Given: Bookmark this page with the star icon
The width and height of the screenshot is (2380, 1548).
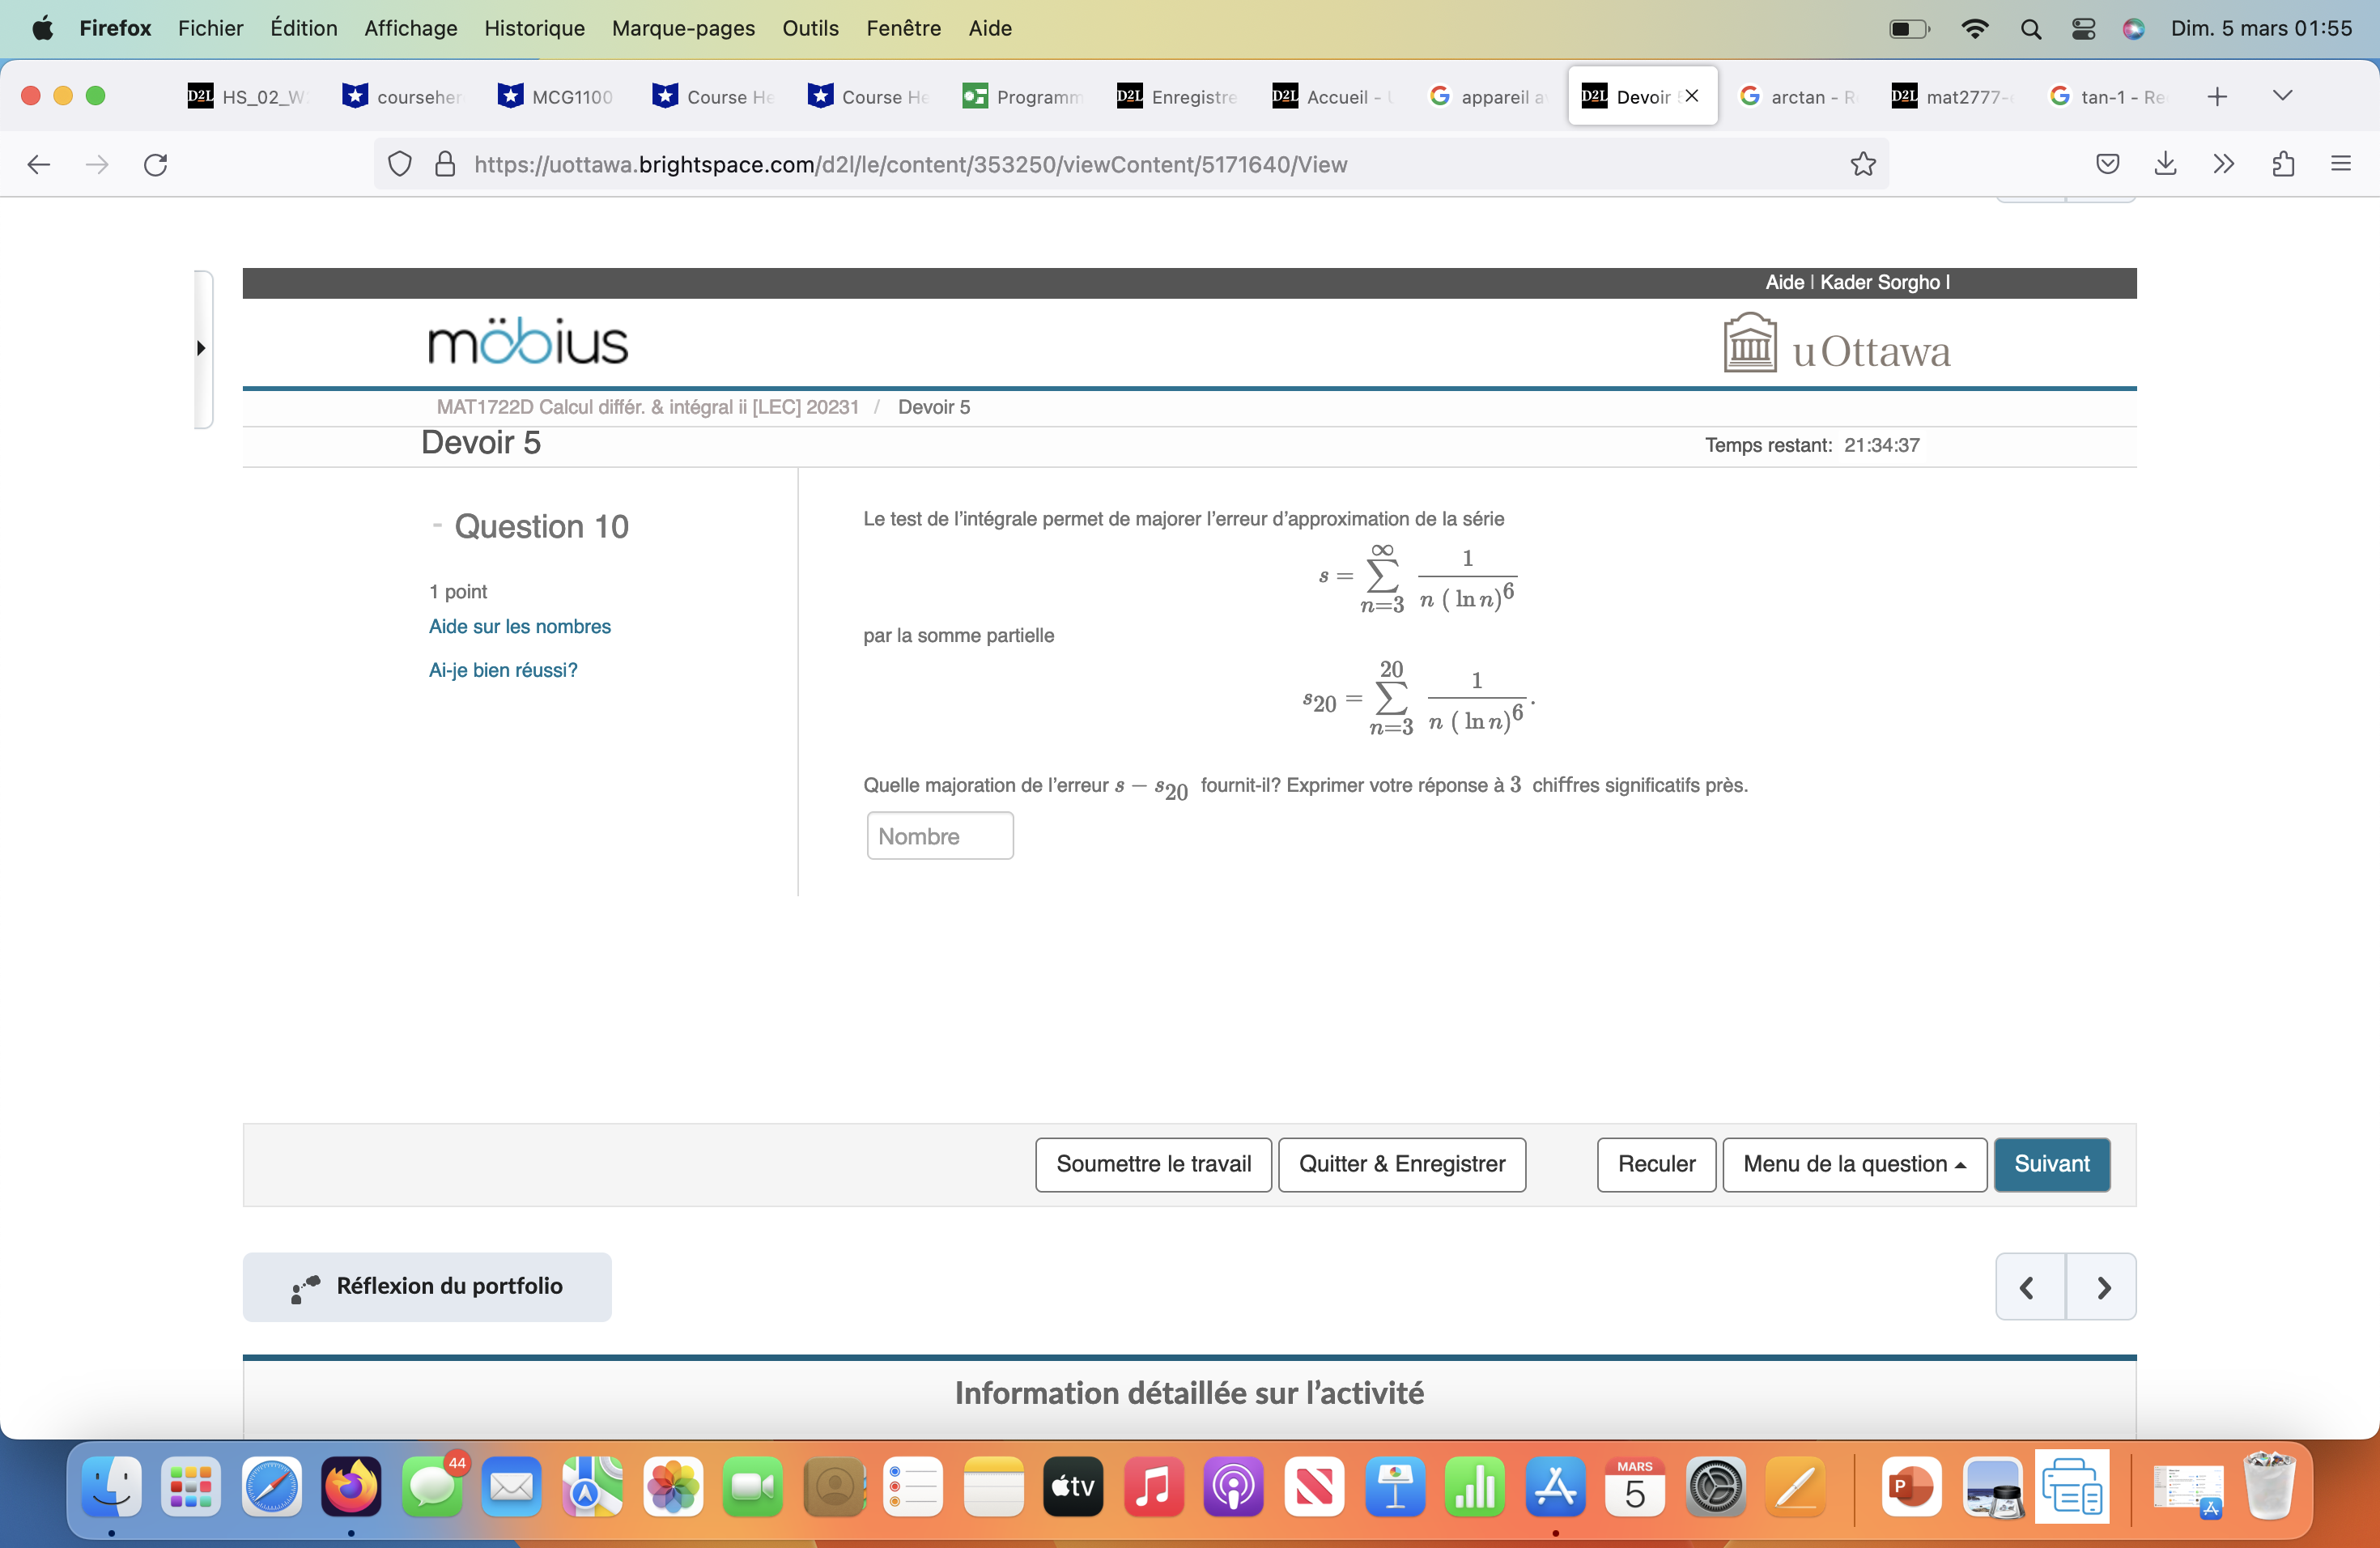Looking at the screenshot, I should point(1862,164).
